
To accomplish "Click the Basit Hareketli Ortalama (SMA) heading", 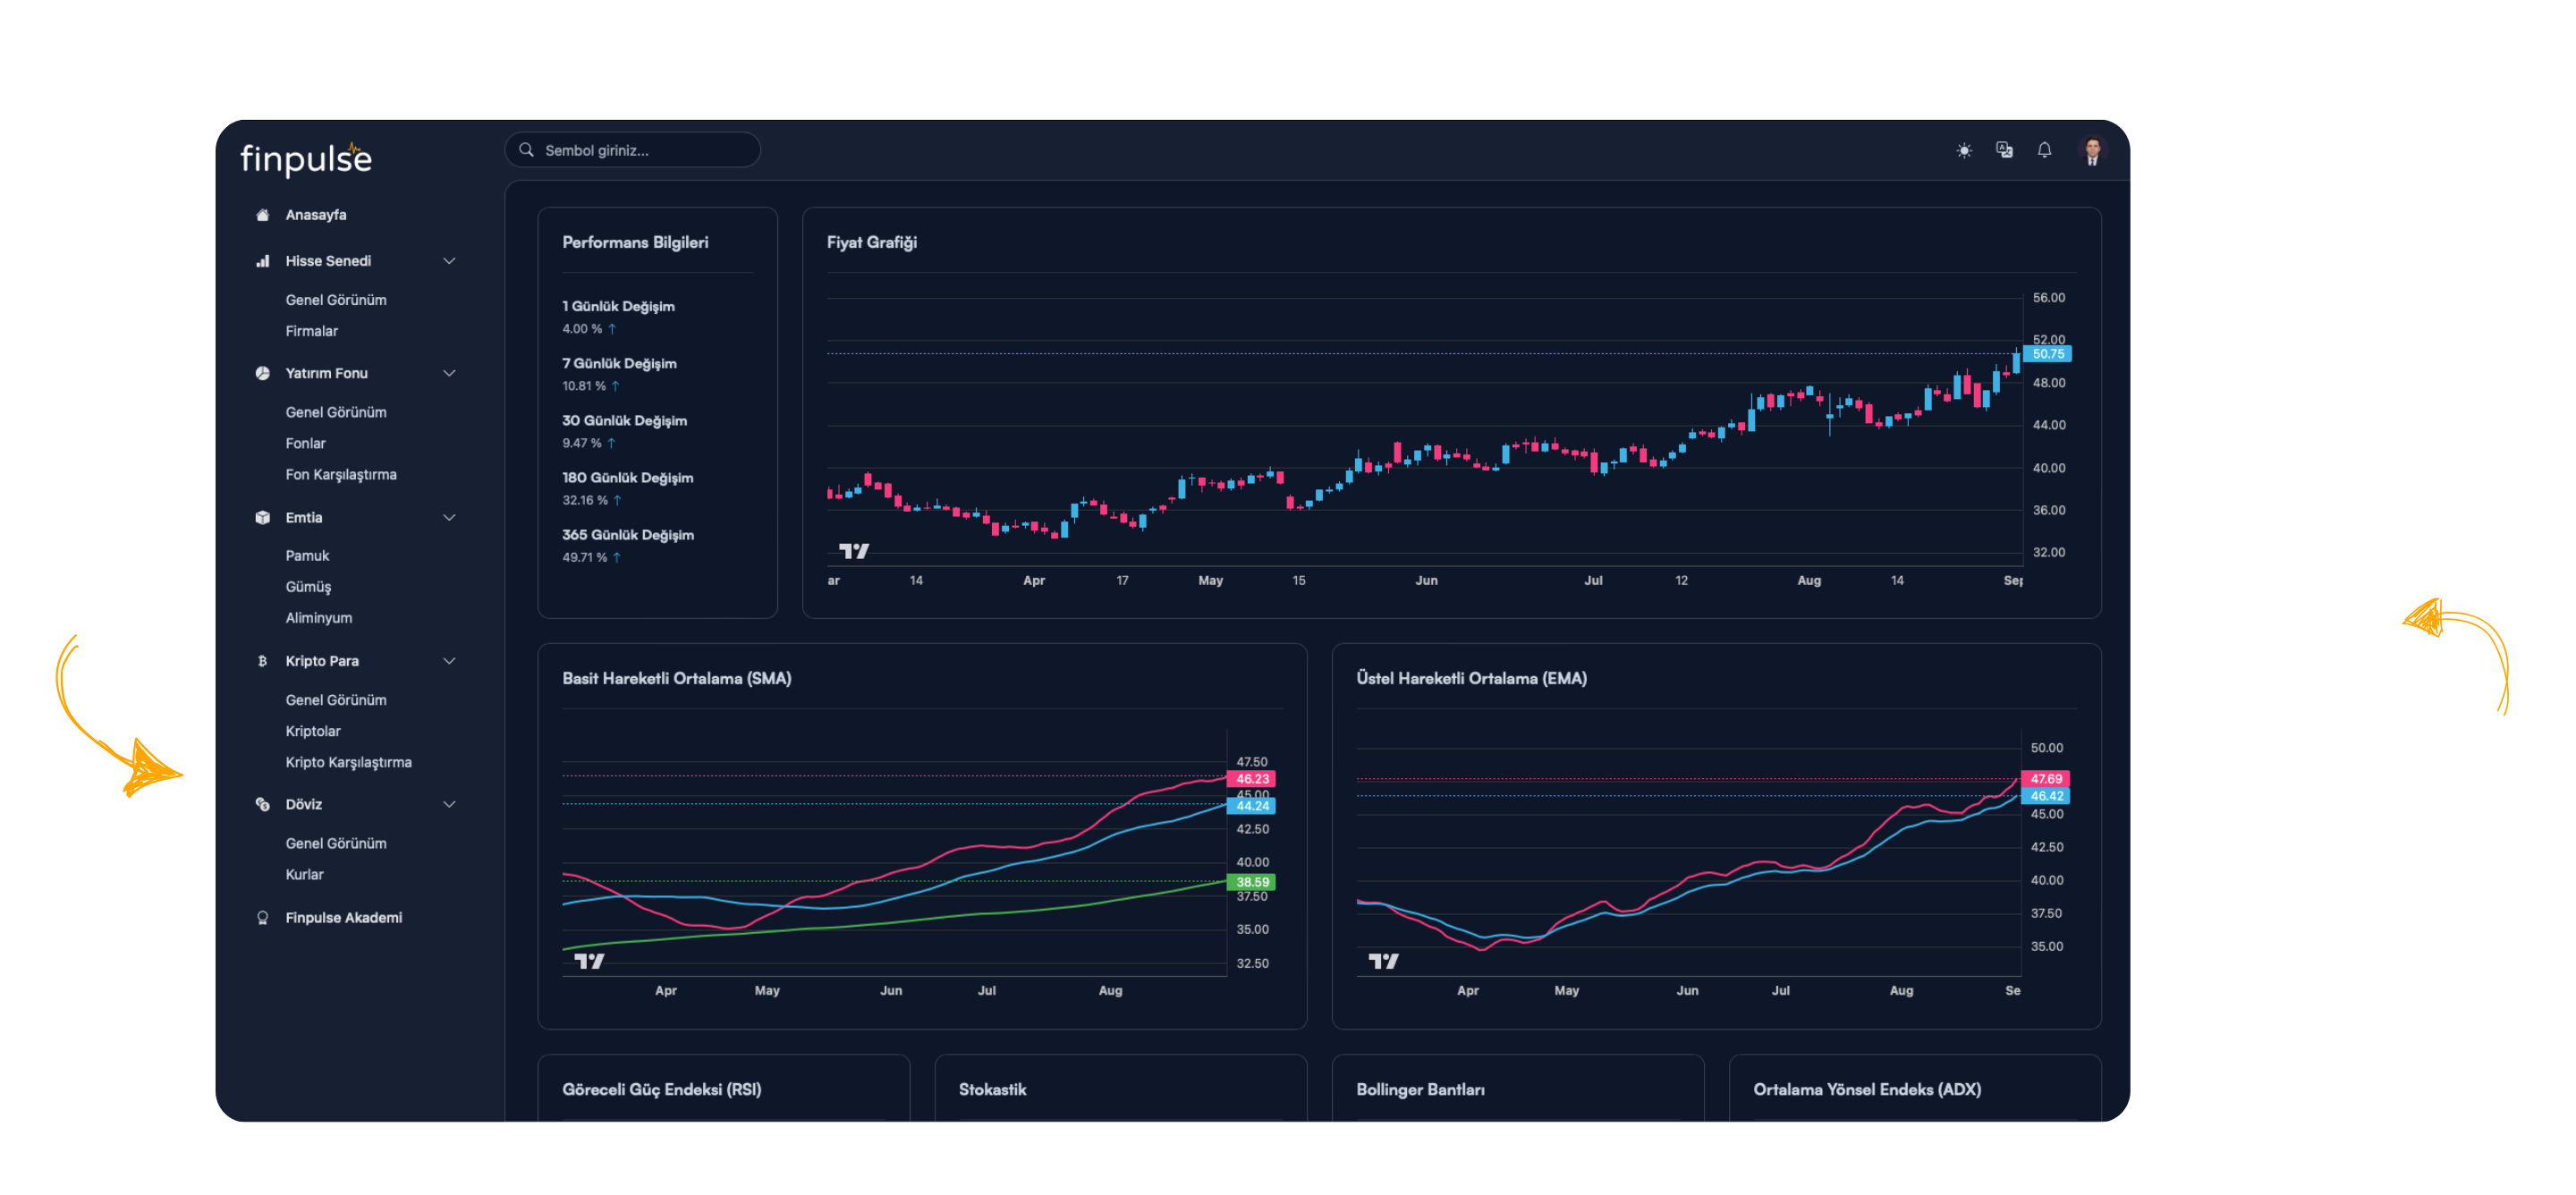I will [677, 678].
